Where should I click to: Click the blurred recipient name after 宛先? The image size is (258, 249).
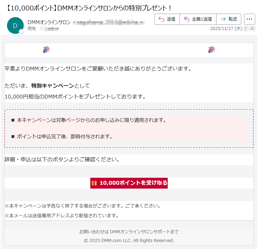pos(52,29)
